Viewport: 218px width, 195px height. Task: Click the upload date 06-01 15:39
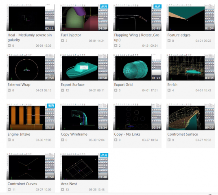coord(44,45)
